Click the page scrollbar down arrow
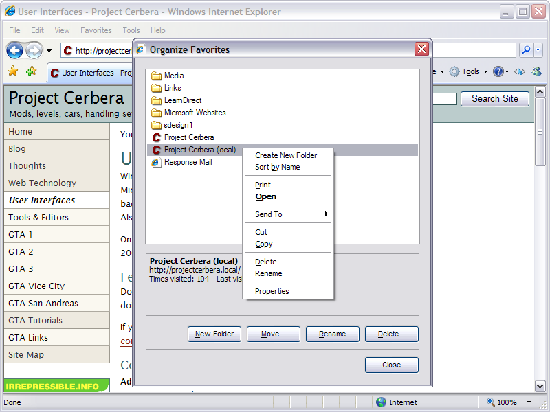This screenshot has height=412, width=550. tap(540, 387)
